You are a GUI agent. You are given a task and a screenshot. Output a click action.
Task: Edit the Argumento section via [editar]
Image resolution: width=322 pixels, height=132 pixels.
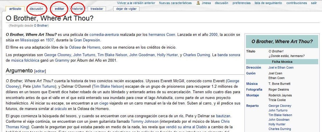[x=40, y=71]
